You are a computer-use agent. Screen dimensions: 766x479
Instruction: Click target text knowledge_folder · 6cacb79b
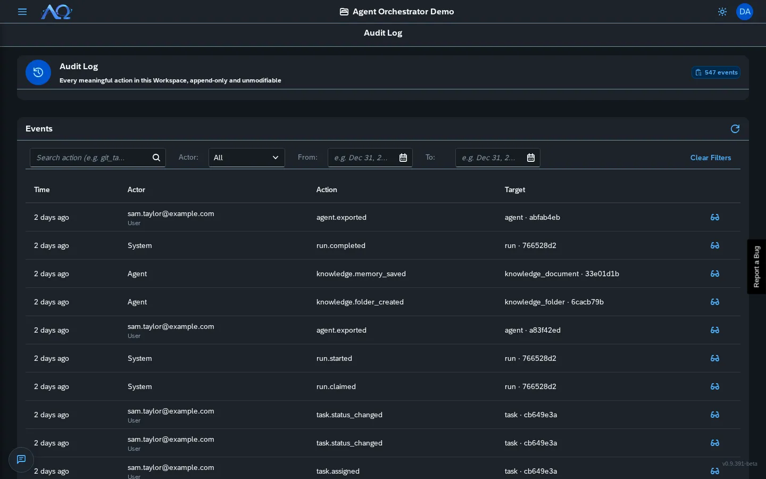tap(554, 302)
